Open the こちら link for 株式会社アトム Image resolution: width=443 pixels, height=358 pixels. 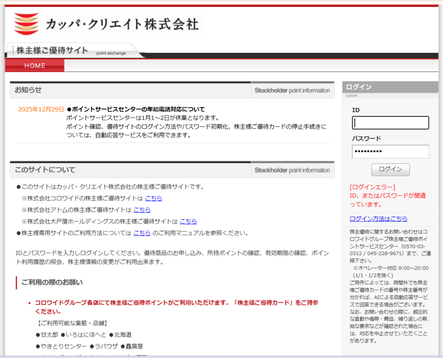142,210
